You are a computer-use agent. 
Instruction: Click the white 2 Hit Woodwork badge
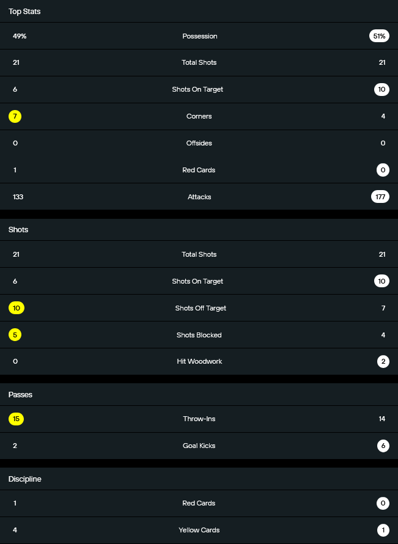383,361
